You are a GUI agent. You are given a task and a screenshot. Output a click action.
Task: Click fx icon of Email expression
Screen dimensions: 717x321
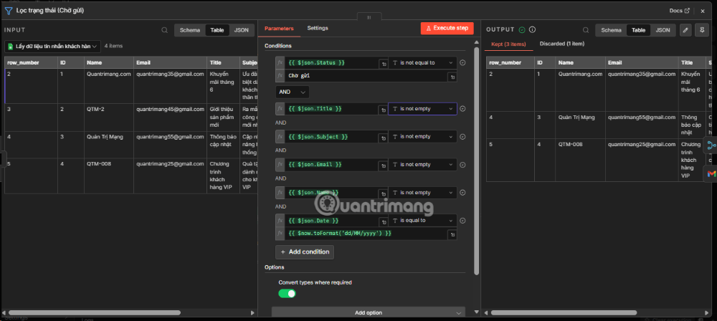tap(280, 165)
